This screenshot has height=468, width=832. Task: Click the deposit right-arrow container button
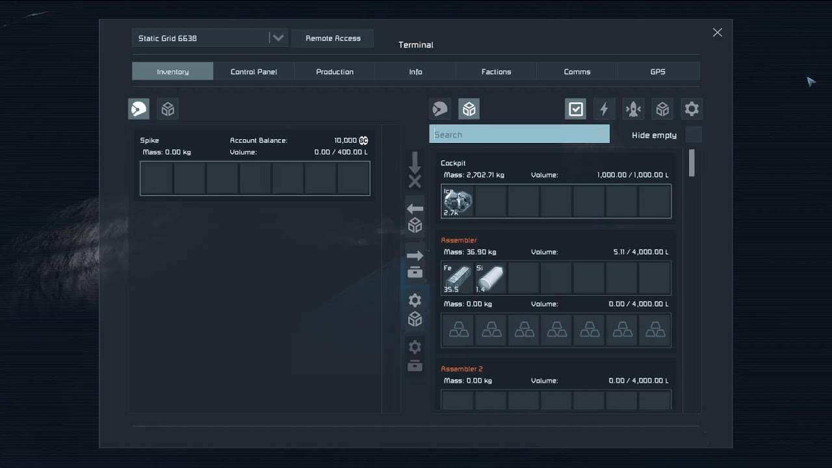[x=415, y=264]
